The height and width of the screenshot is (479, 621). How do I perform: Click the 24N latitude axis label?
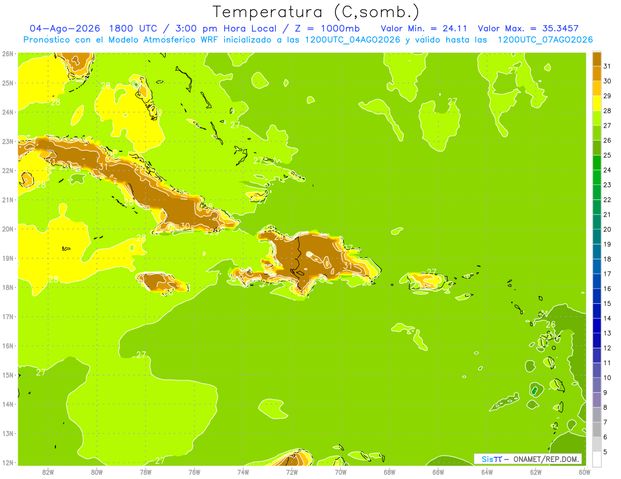pyautogui.click(x=8, y=112)
